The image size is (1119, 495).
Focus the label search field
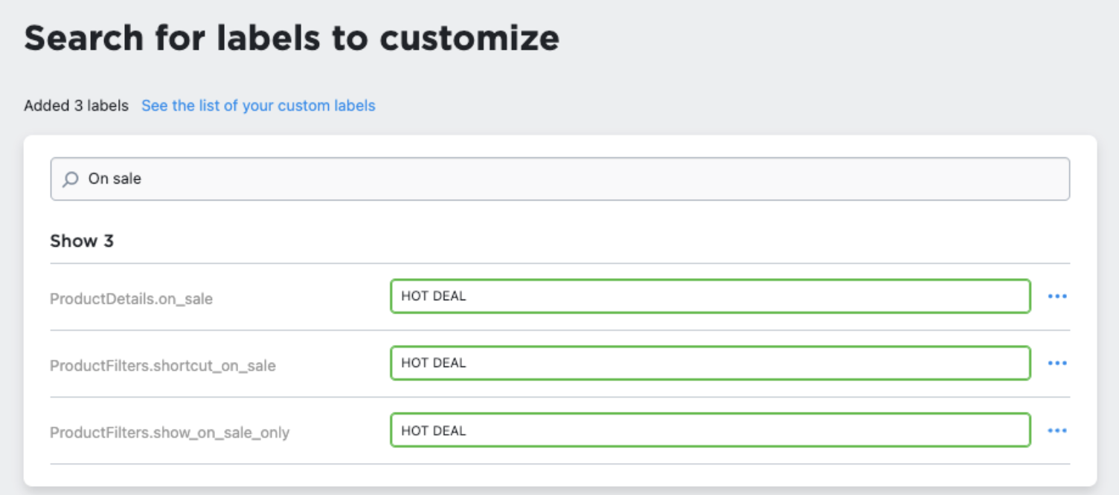[559, 179]
